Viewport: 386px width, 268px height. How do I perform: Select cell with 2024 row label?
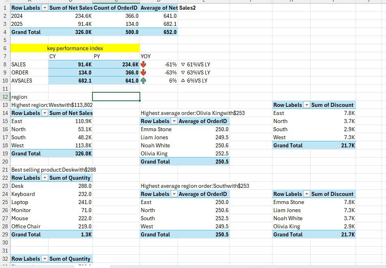coord(29,16)
